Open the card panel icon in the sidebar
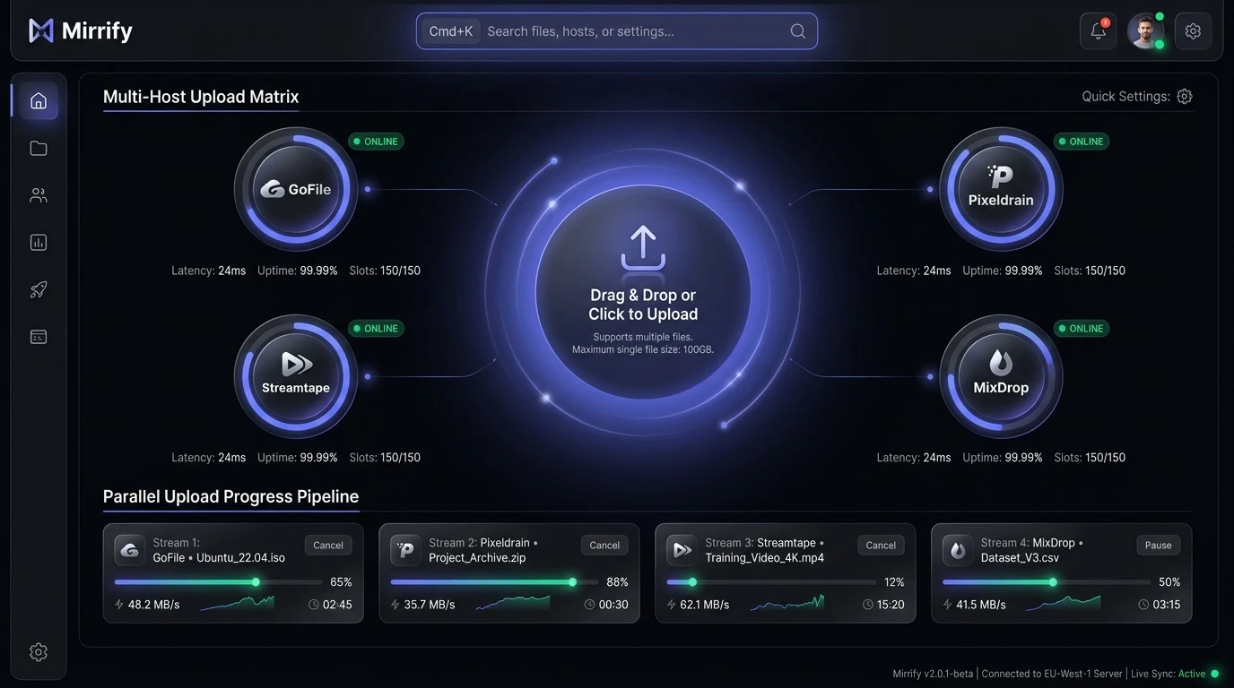 (x=39, y=337)
